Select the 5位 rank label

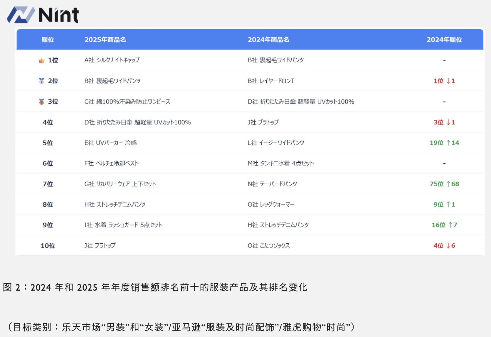click(48, 143)
